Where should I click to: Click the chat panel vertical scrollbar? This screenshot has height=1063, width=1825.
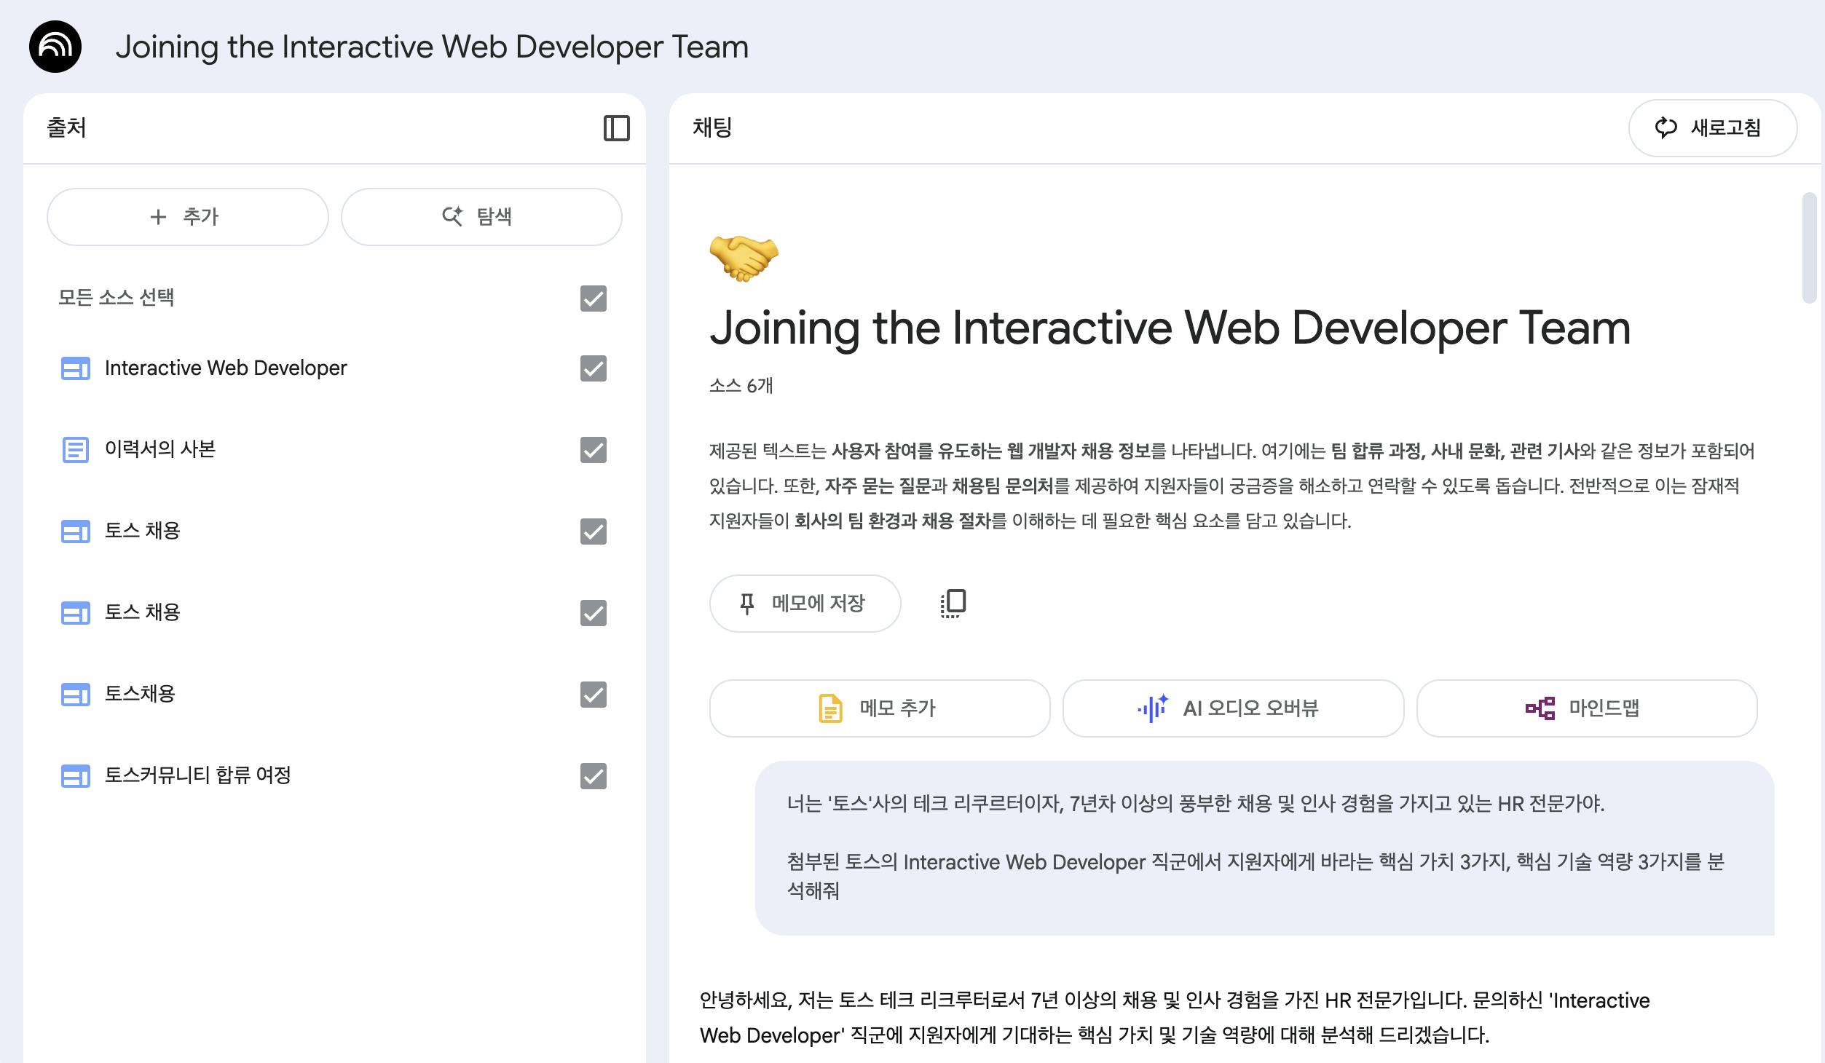(1809, 248)
